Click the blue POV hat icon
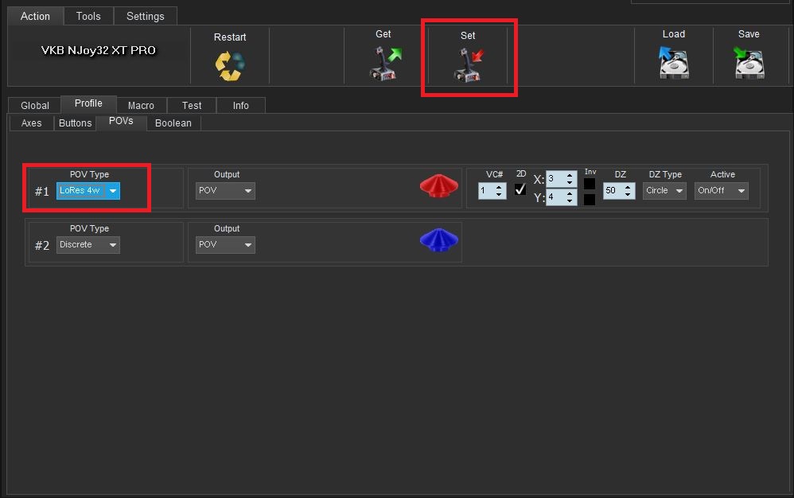This screenshot has width=794, height=498. pos(439,239)
